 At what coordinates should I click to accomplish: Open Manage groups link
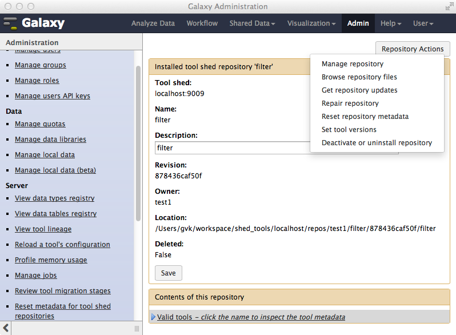[41, 65]
